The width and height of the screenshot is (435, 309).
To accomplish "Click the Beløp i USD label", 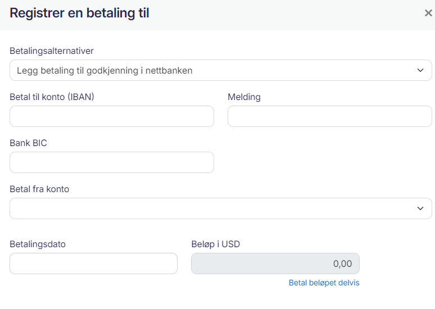I will tap(216, 244).
